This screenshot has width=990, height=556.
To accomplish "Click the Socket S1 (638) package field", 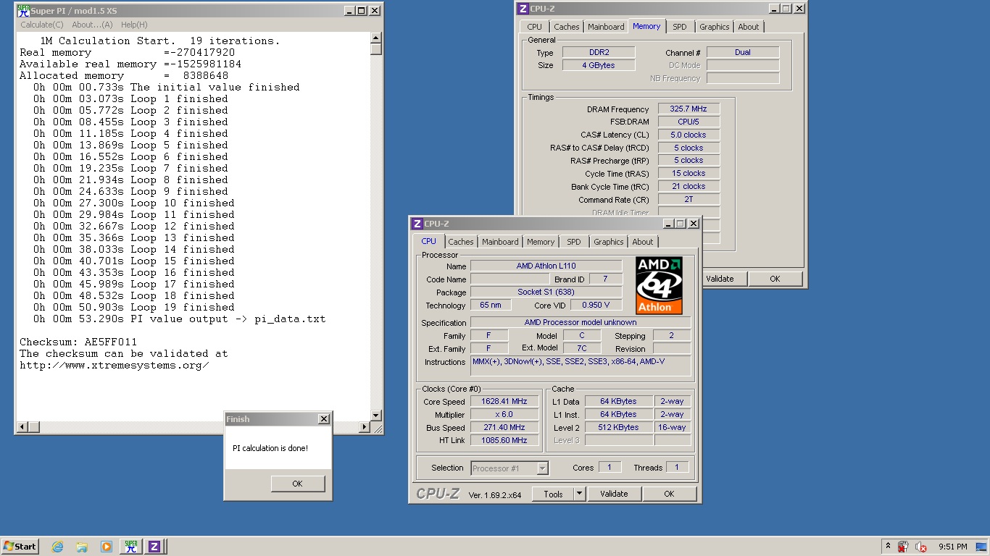I will 546,292.
